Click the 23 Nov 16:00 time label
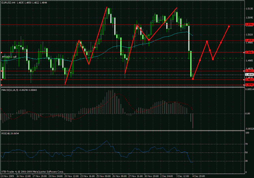 [87, 176]
